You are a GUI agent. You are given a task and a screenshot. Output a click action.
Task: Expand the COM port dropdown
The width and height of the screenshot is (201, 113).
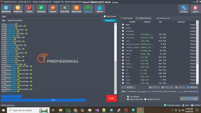click(102, 16)
